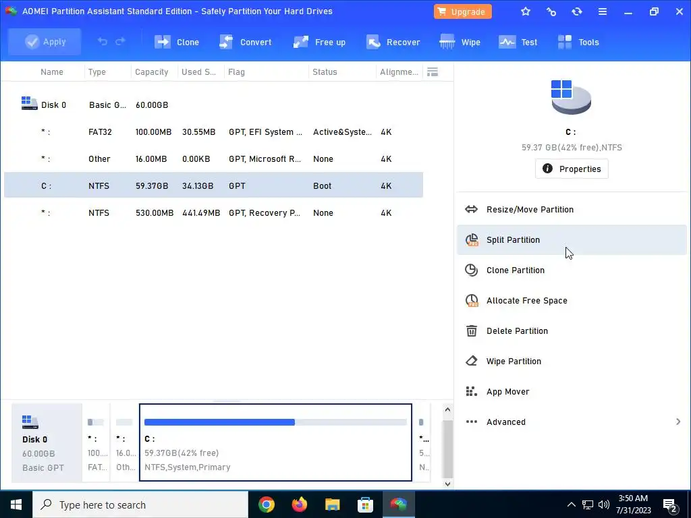
Task: Click the refresh/reload icon in title bar
Action: [577, 12]
